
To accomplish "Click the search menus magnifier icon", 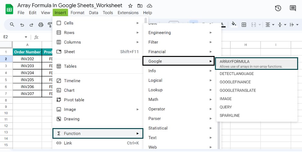I will point(12,25).
